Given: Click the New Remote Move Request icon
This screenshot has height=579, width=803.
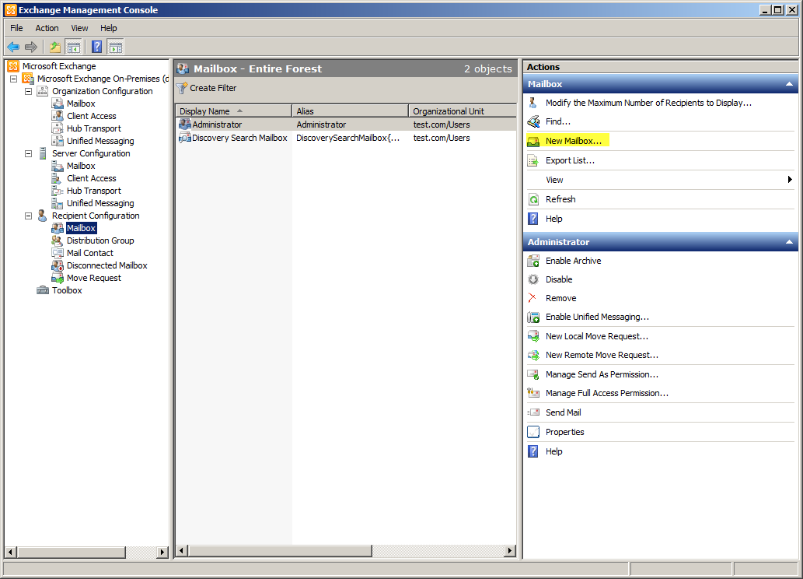Looking at the screenshot, I should coord(533,355).
